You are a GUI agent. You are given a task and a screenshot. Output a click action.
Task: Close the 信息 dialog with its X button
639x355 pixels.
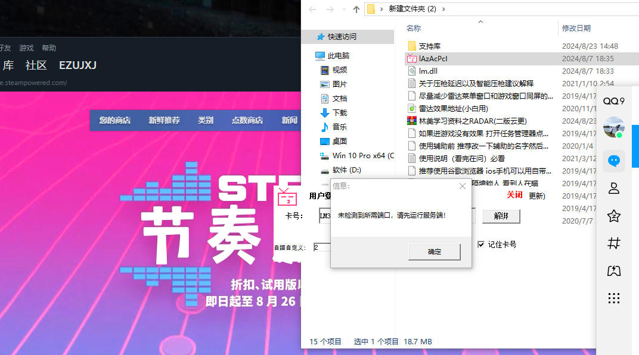tap(462, 186)
